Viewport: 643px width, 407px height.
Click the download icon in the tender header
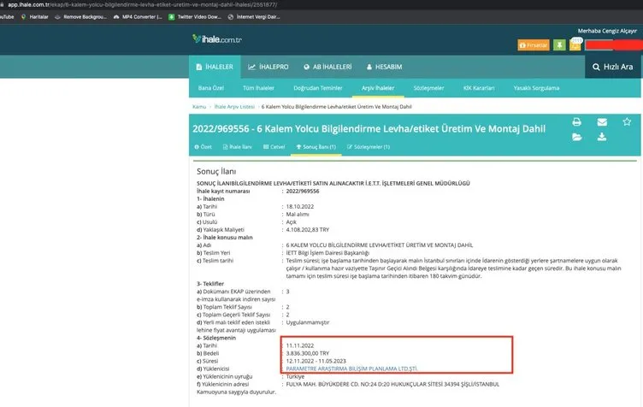coord(602,137)
